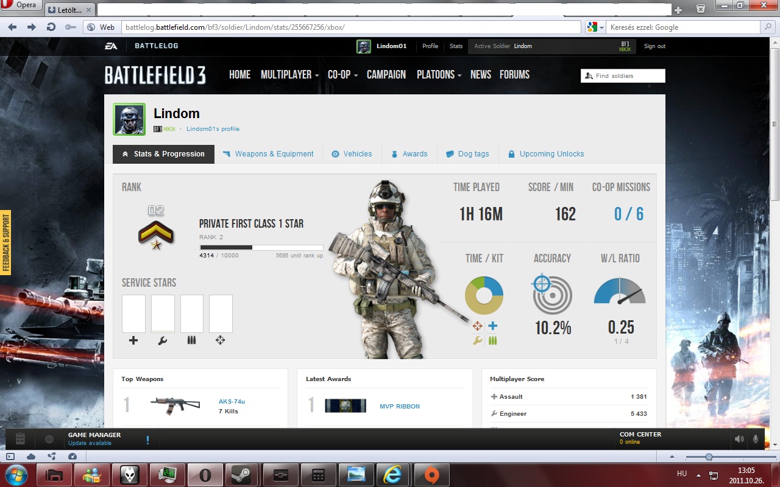The height and width of the screenshot is (487, 780).
Task: Open the Google search engine dropdown arrow
Action: point(601,27)
